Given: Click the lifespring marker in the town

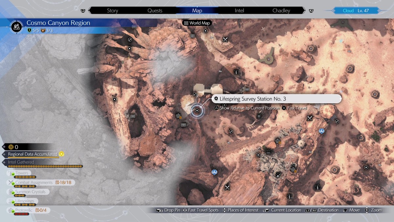Looking at the screenshot, I should [268, 152].
